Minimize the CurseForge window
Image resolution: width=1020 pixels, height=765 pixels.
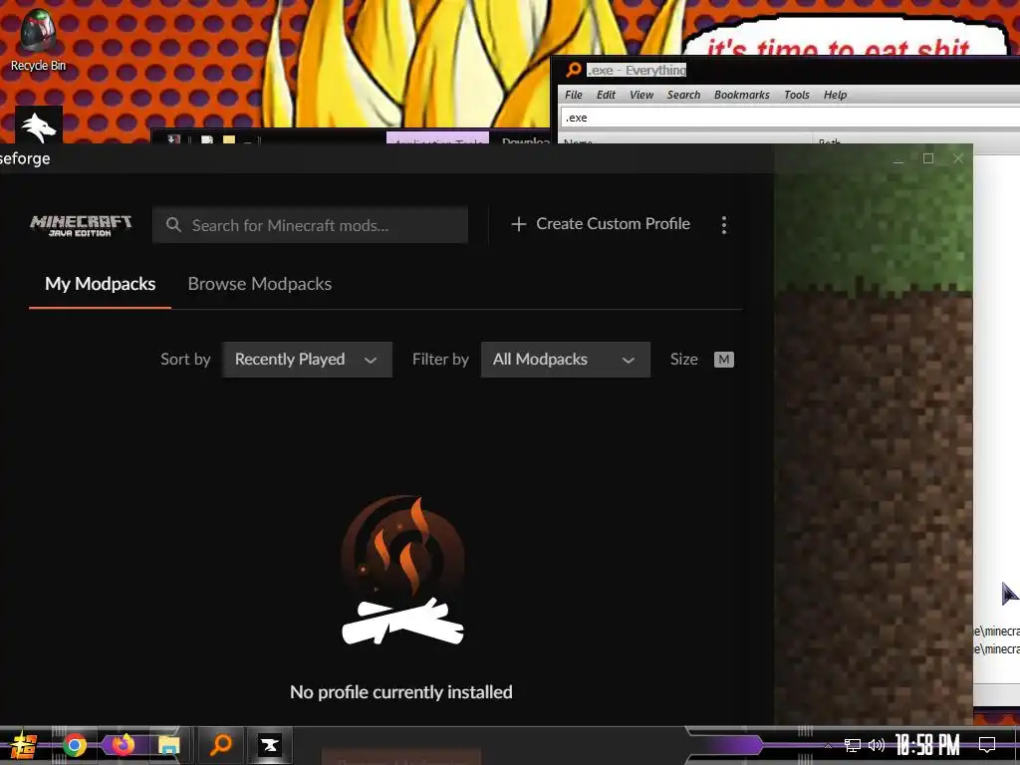898,158
